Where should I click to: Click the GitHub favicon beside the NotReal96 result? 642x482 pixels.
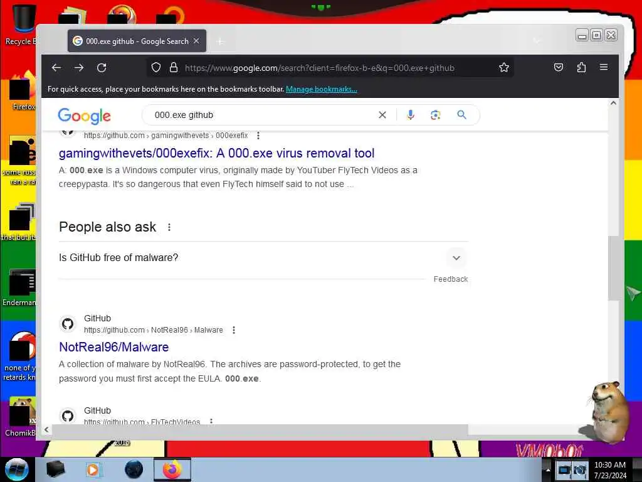pyautogui.click(x=68, y=324)
